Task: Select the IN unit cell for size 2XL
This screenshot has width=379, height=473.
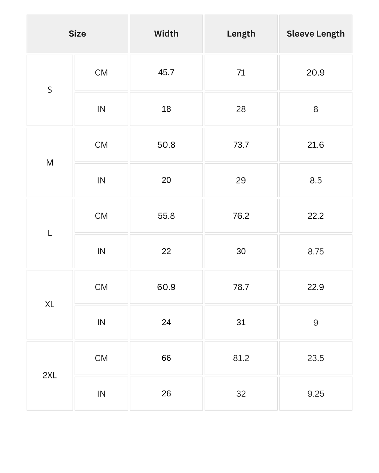Action: tap(101, 394)
